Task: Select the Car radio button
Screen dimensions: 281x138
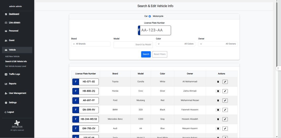Action: (150, 16)
